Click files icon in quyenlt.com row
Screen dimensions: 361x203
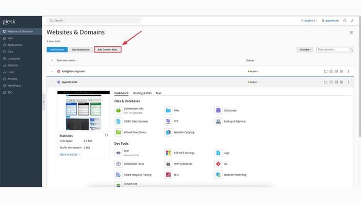pos(325,82)
